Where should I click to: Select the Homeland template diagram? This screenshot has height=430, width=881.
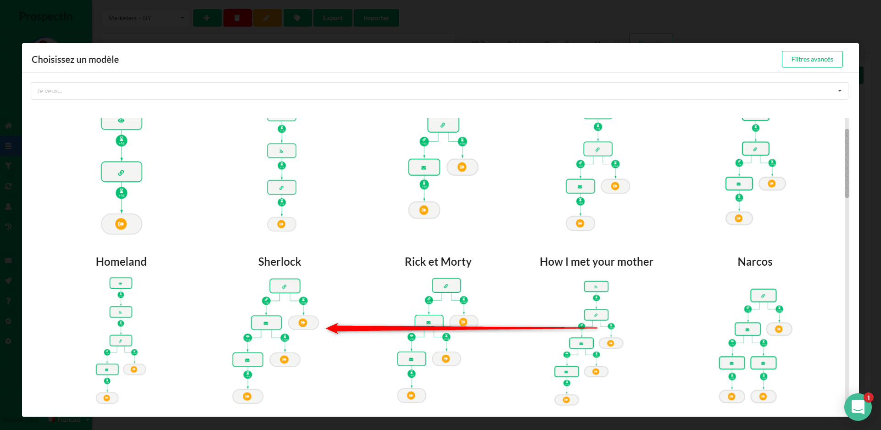(121, 340)
